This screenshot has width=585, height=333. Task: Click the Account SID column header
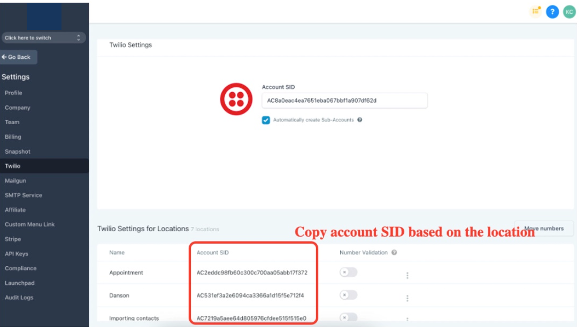[x=213, y=253]
